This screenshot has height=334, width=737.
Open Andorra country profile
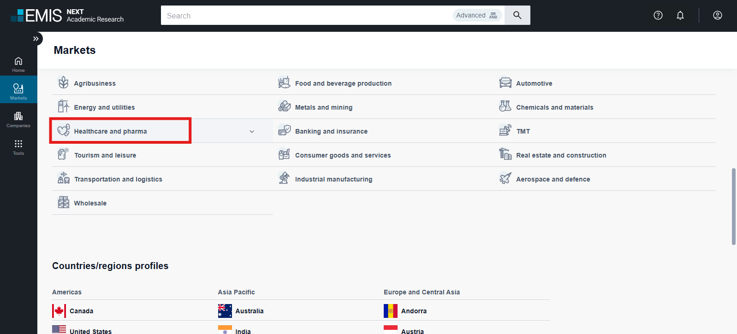coord(414,311)
